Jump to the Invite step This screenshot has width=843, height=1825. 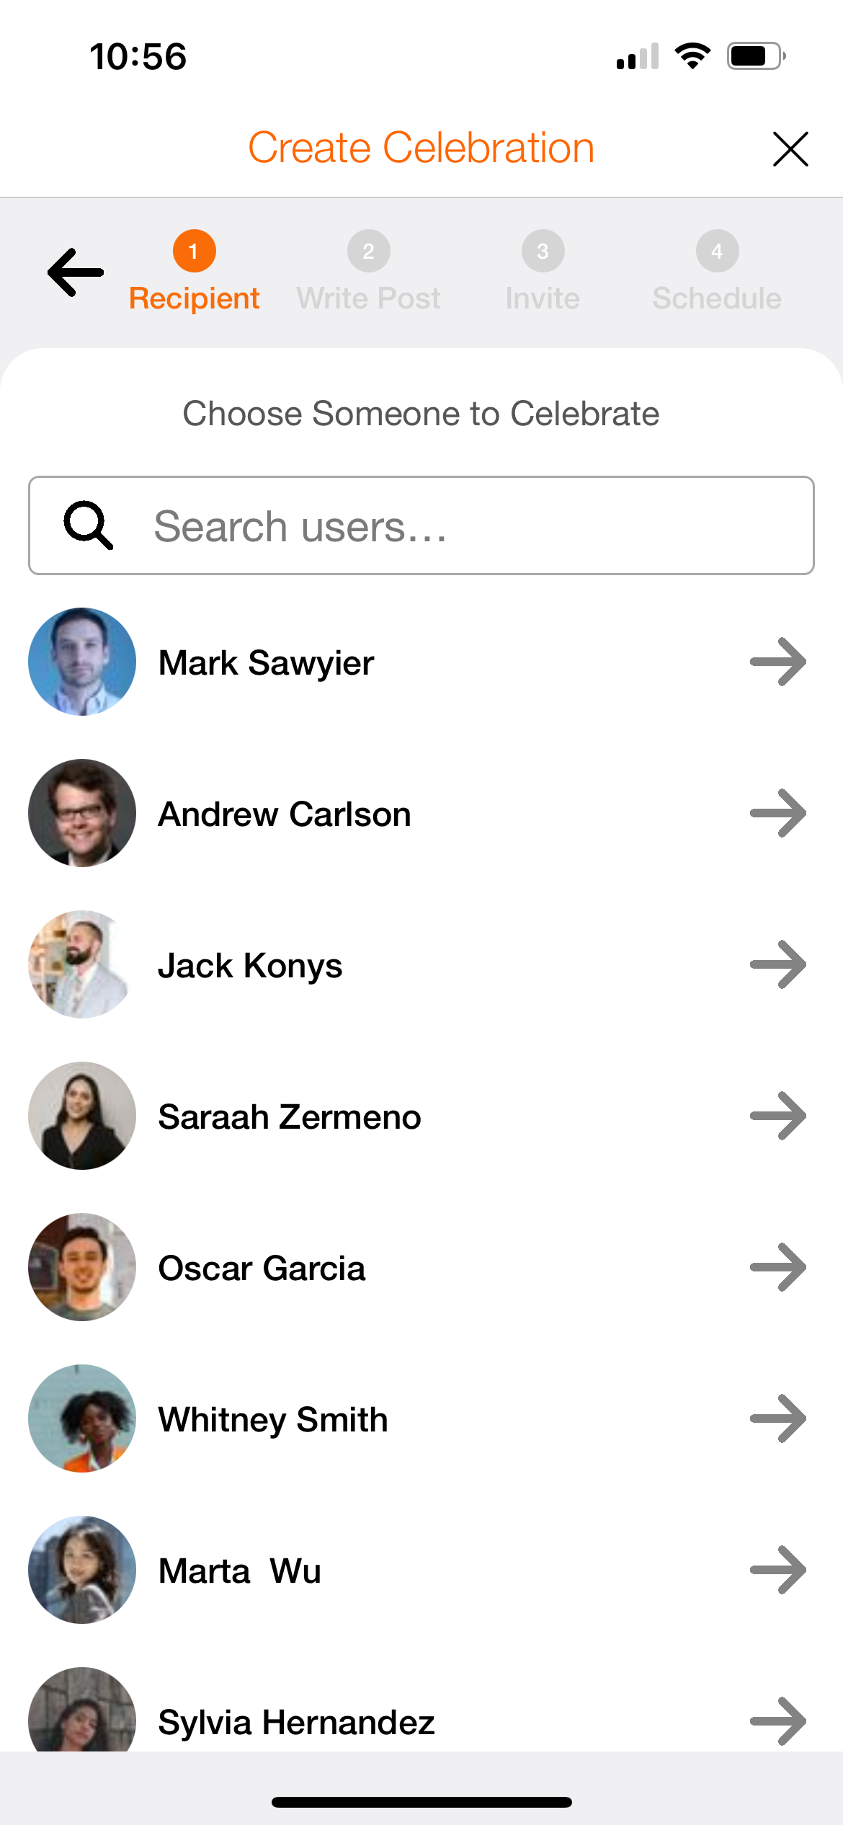pyautogui.click(x=543, y=272)
